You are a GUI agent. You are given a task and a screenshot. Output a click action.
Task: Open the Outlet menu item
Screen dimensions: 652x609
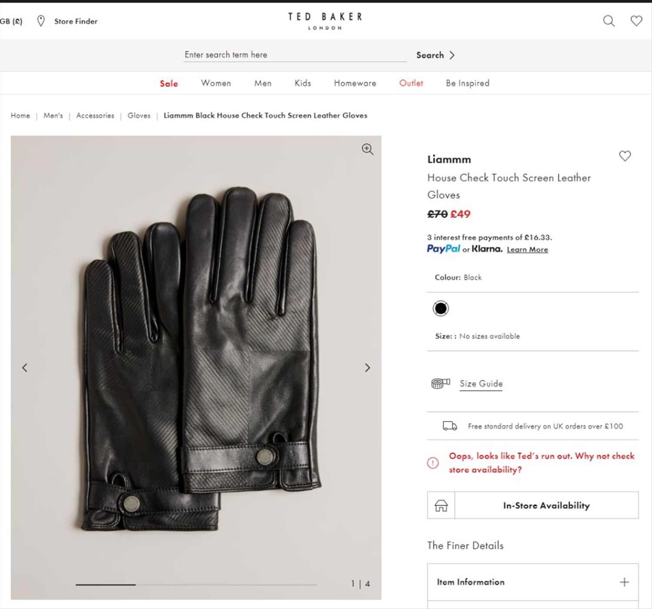pos(411,83)
